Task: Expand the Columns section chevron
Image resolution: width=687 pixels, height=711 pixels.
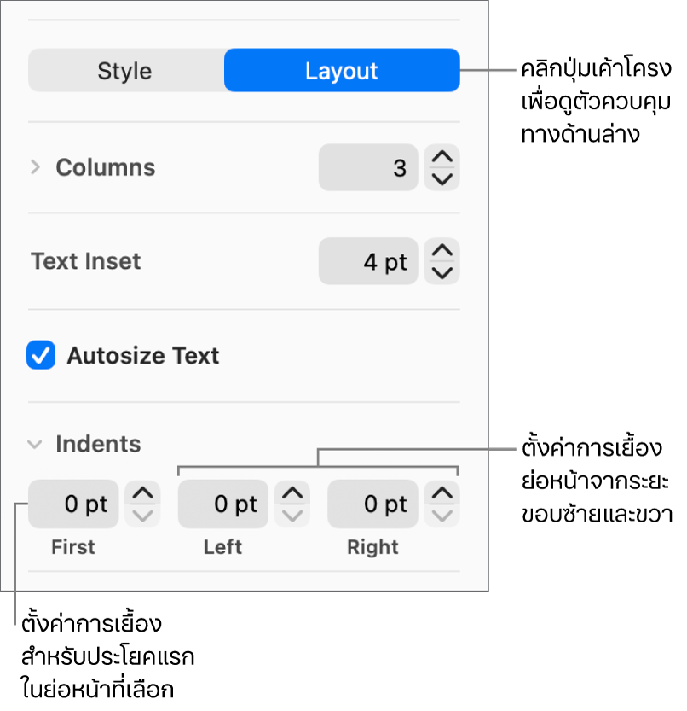Action: 35,167
